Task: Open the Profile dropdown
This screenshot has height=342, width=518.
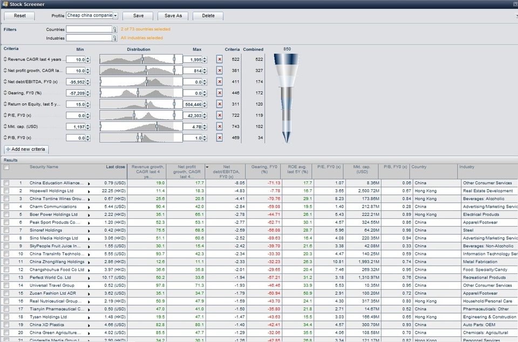Action: [x=115, y=16]
